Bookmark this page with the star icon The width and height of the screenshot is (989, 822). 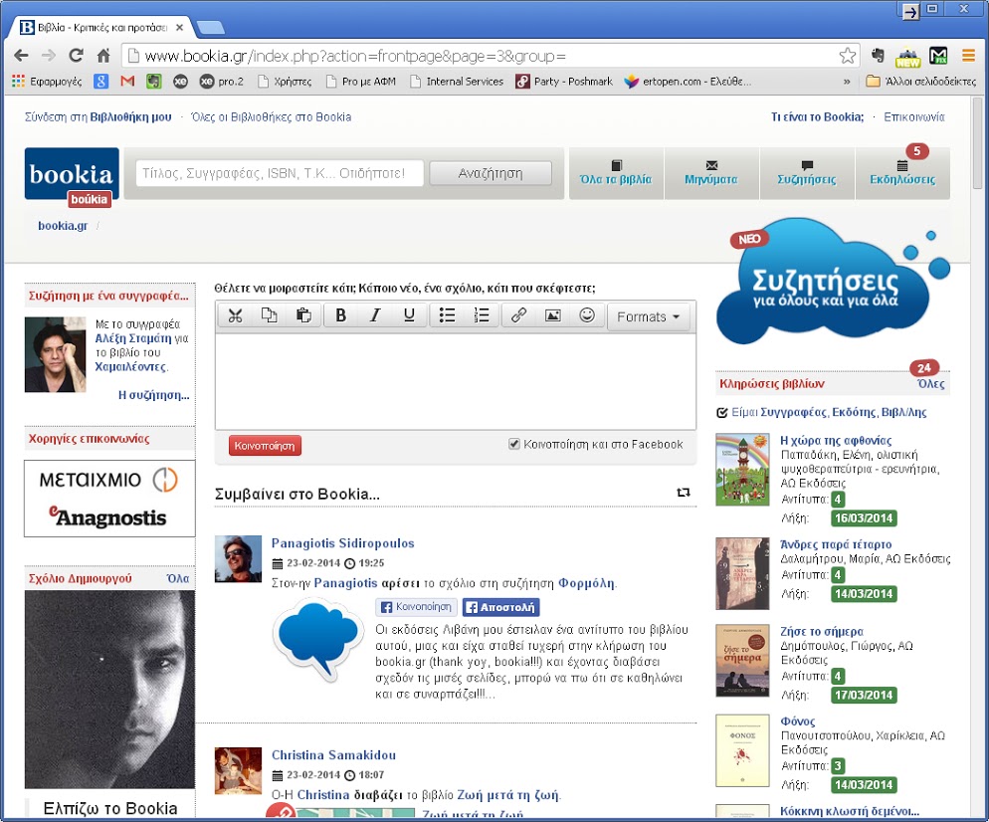[x=847, y=56]
